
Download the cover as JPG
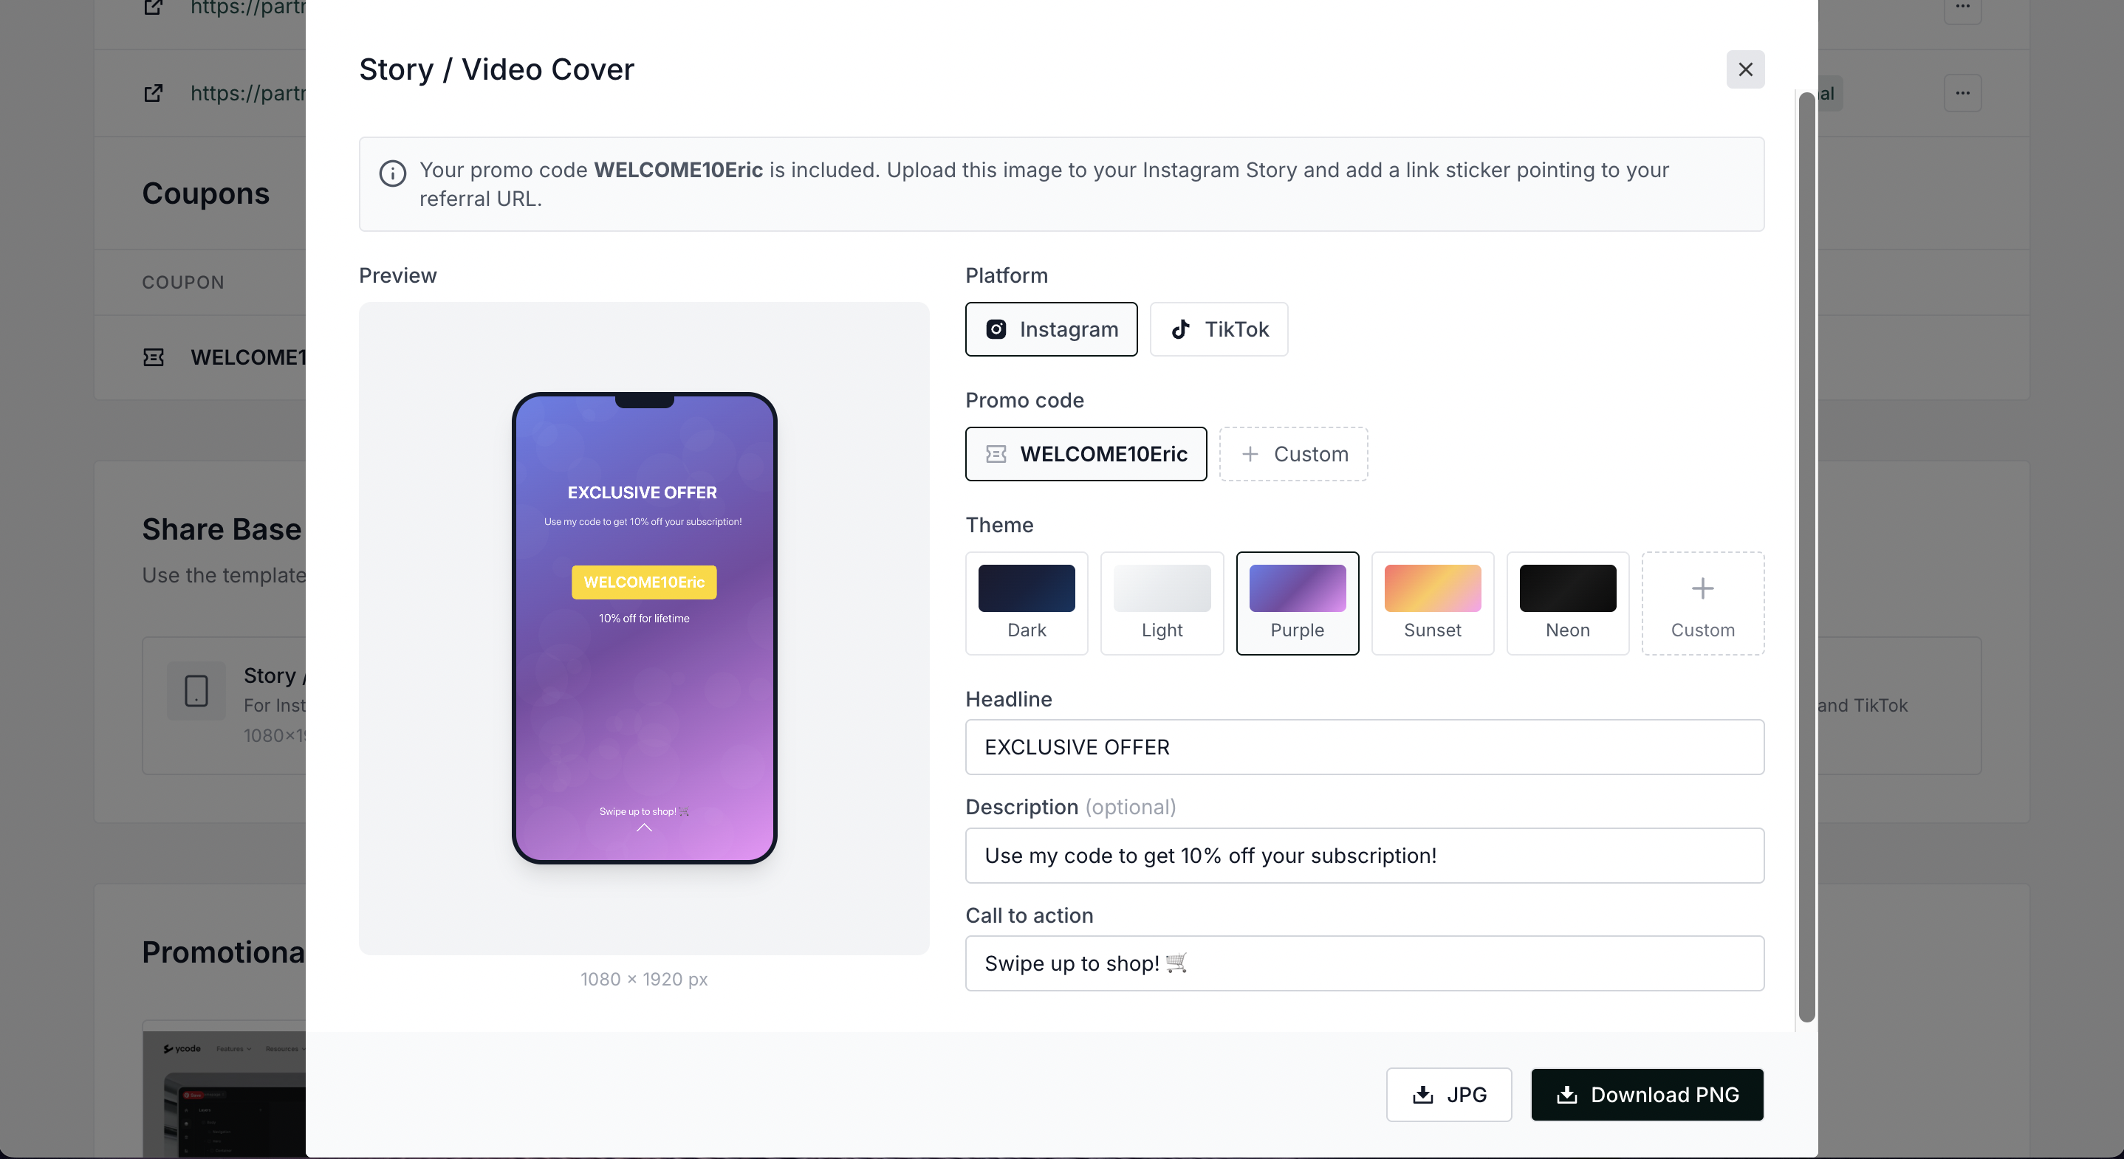[x=1448, y=1094]
